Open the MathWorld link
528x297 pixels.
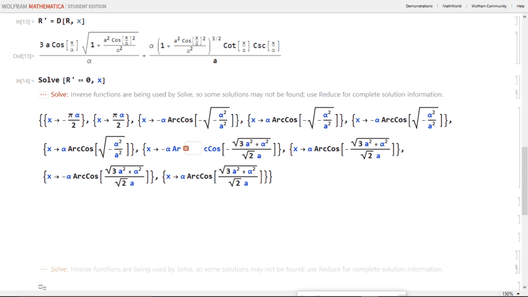[x=452, y=6]
